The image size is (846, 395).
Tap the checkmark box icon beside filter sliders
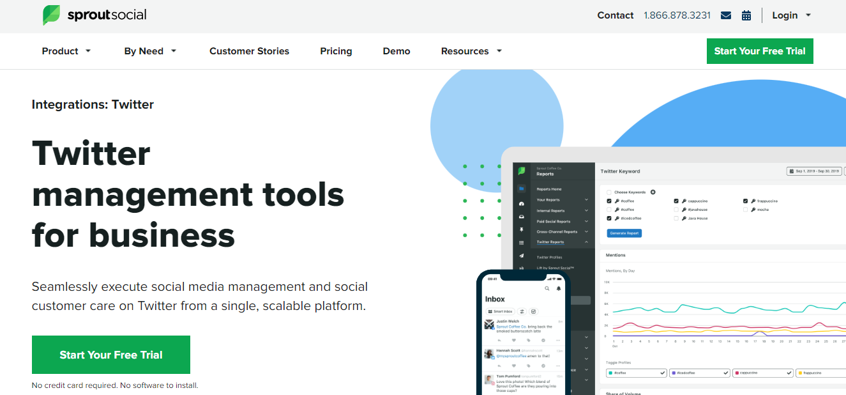533,311
